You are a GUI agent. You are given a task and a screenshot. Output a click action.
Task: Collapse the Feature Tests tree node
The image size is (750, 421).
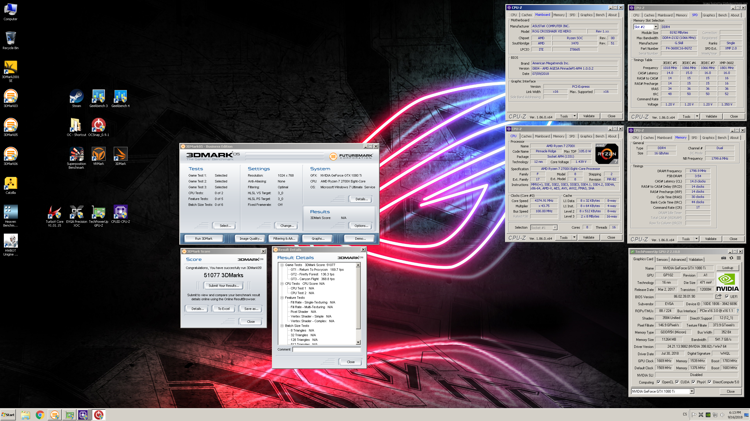[282, 298]
